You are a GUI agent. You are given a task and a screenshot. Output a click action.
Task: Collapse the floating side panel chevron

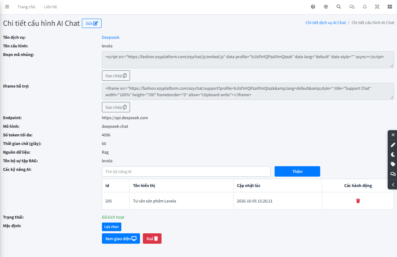click(x=393, y=184)
